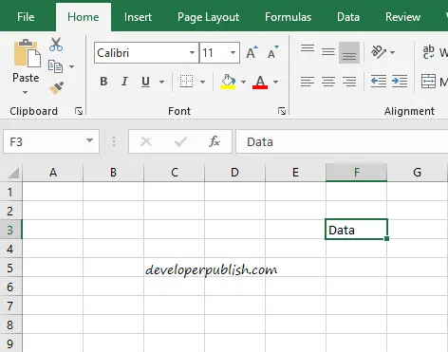
Task: Select column C header
Action: (174, 173)
